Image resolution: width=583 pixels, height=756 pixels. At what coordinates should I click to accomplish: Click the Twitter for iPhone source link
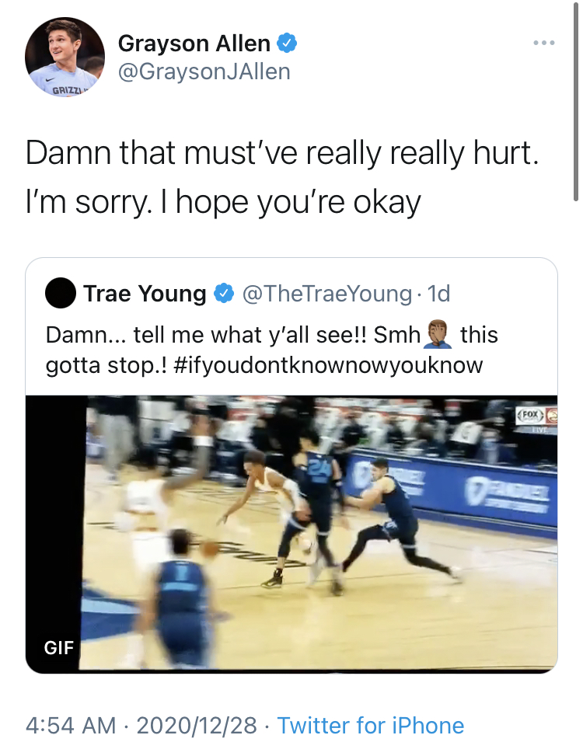370,725
